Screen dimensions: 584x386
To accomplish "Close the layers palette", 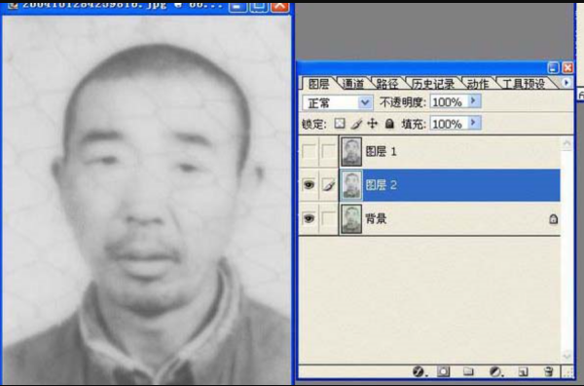I will click(x=567, y=67).
